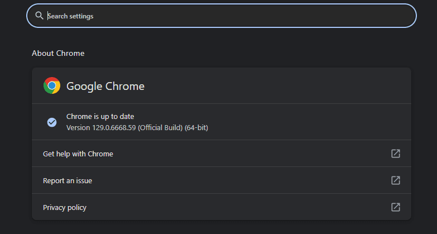This screenshot has height=234, width=437.
Task: Open the Report an issue row
Action: point(222,180)
